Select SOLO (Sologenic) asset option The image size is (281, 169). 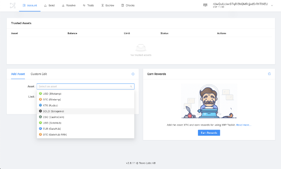53,111
